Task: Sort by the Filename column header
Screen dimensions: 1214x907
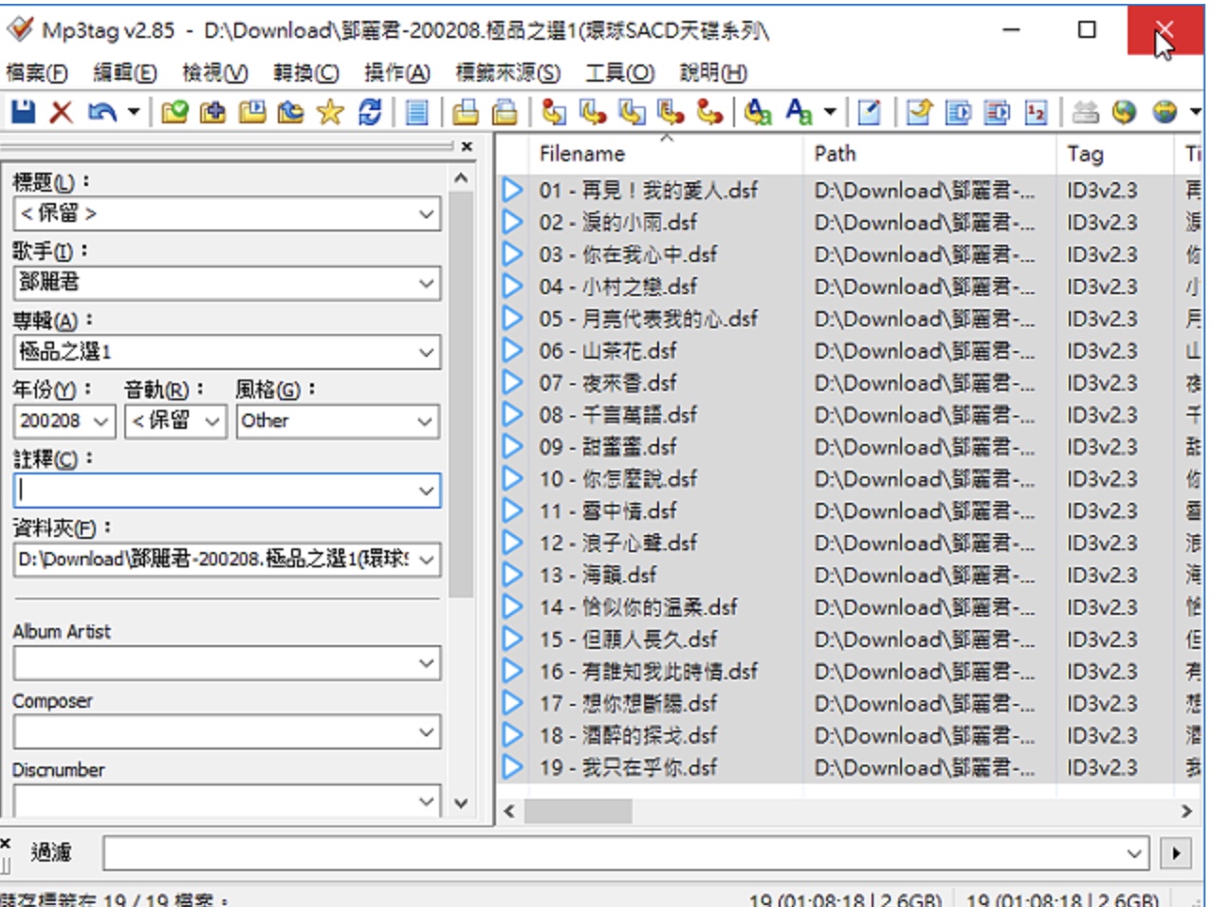Action: tap(666, 154)
